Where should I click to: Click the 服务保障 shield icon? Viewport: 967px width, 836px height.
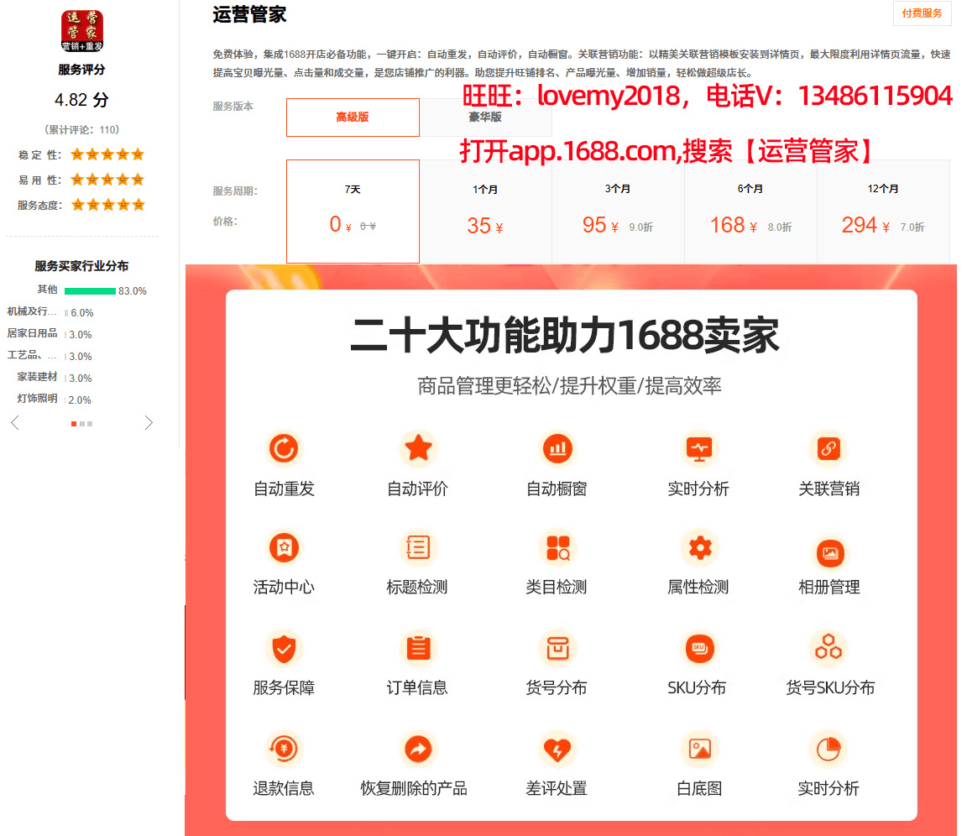(284, 648)
